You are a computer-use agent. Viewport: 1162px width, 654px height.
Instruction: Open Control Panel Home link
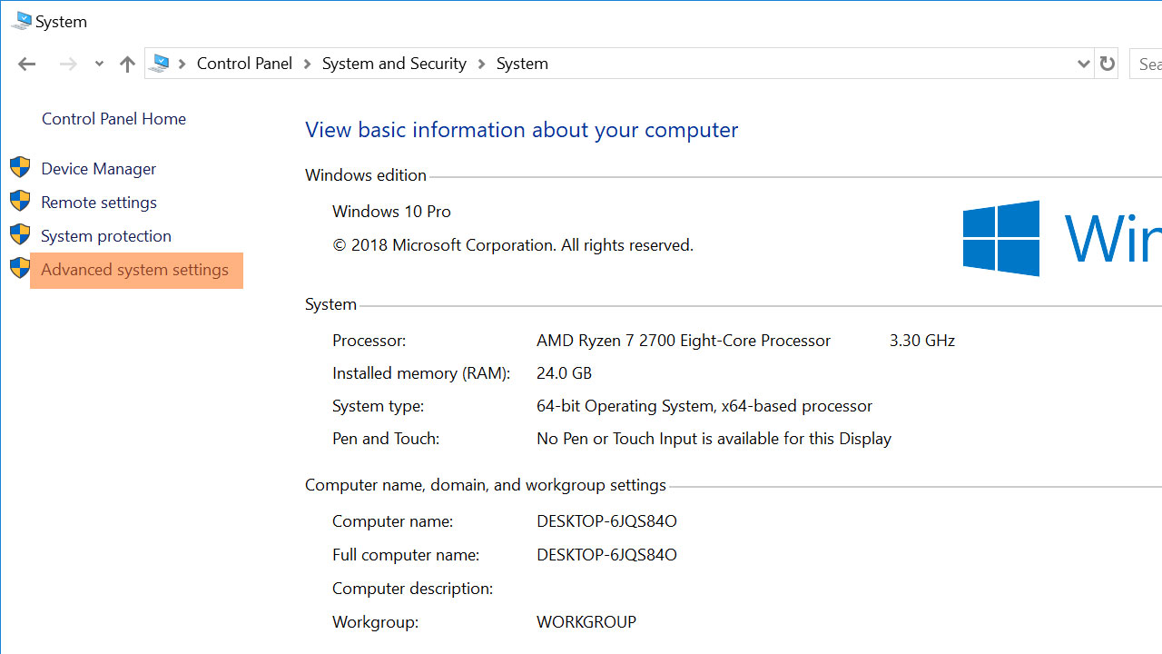(113, 119)
